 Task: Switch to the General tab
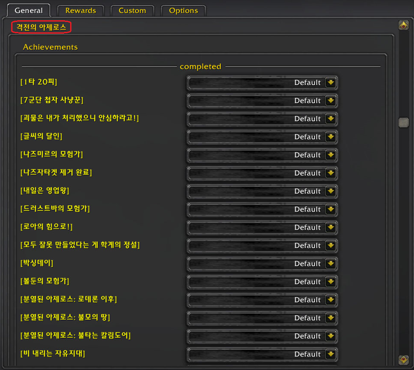point(28,10)
